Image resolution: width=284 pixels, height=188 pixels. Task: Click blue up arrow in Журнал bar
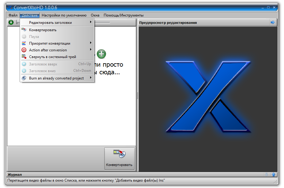(x=274, y=175)
